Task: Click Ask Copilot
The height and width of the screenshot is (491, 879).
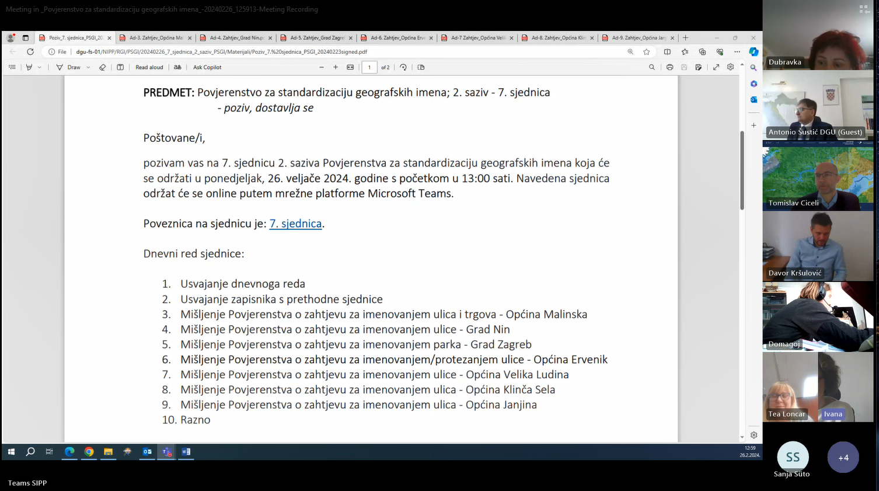Action: click(x=207, y=67)
